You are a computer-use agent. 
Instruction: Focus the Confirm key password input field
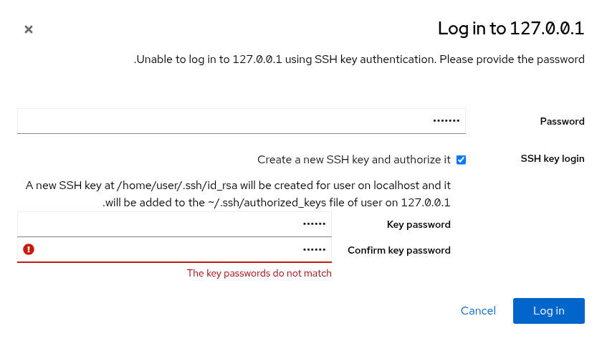174,250
